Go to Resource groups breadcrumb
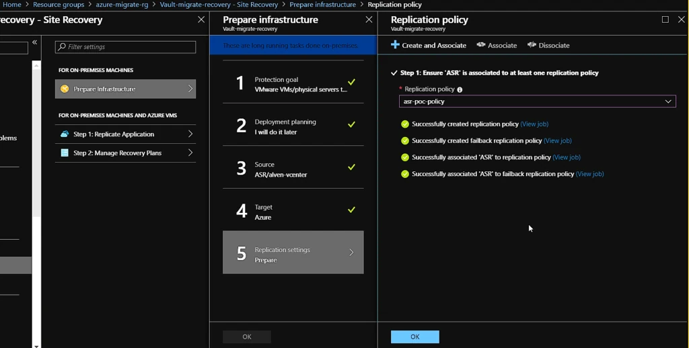This screenshot has width=689, height=348. click(59, 5)
